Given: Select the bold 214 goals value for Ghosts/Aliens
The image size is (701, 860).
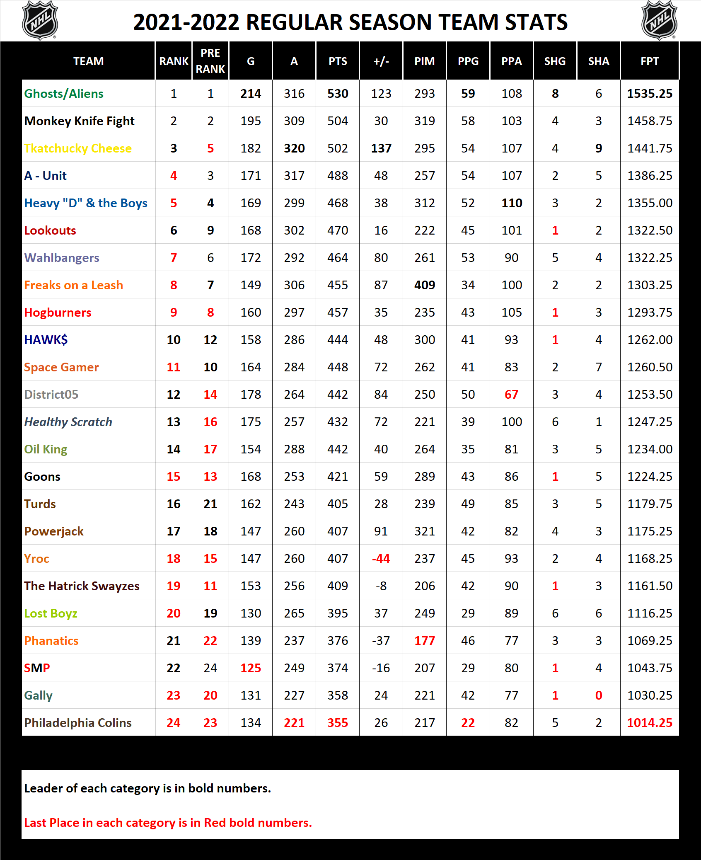Looking at the screenshot, I should coord(250,94).
